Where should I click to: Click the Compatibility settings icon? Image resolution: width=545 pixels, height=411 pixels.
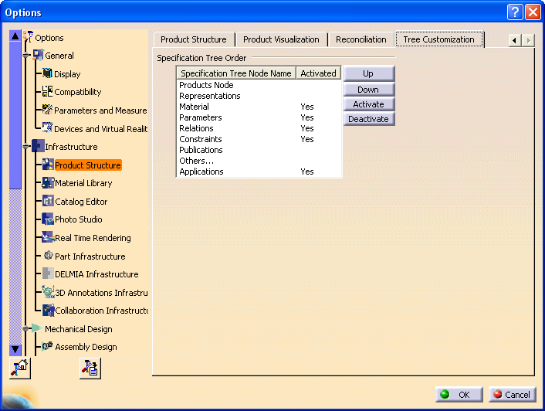point(47,91)
